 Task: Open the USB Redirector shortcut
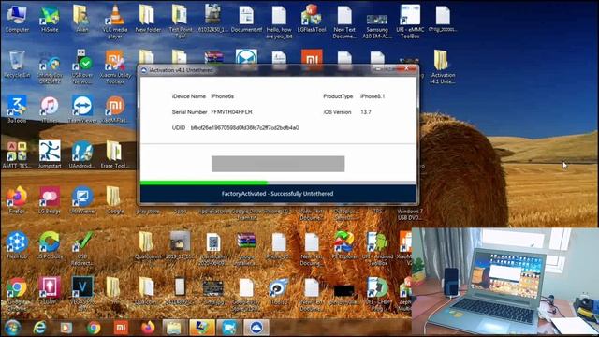tap(82, 248)
